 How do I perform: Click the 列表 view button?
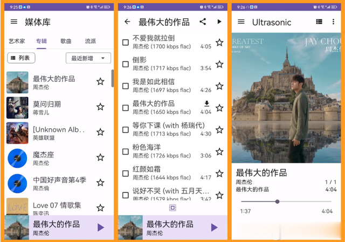[21, 58]
